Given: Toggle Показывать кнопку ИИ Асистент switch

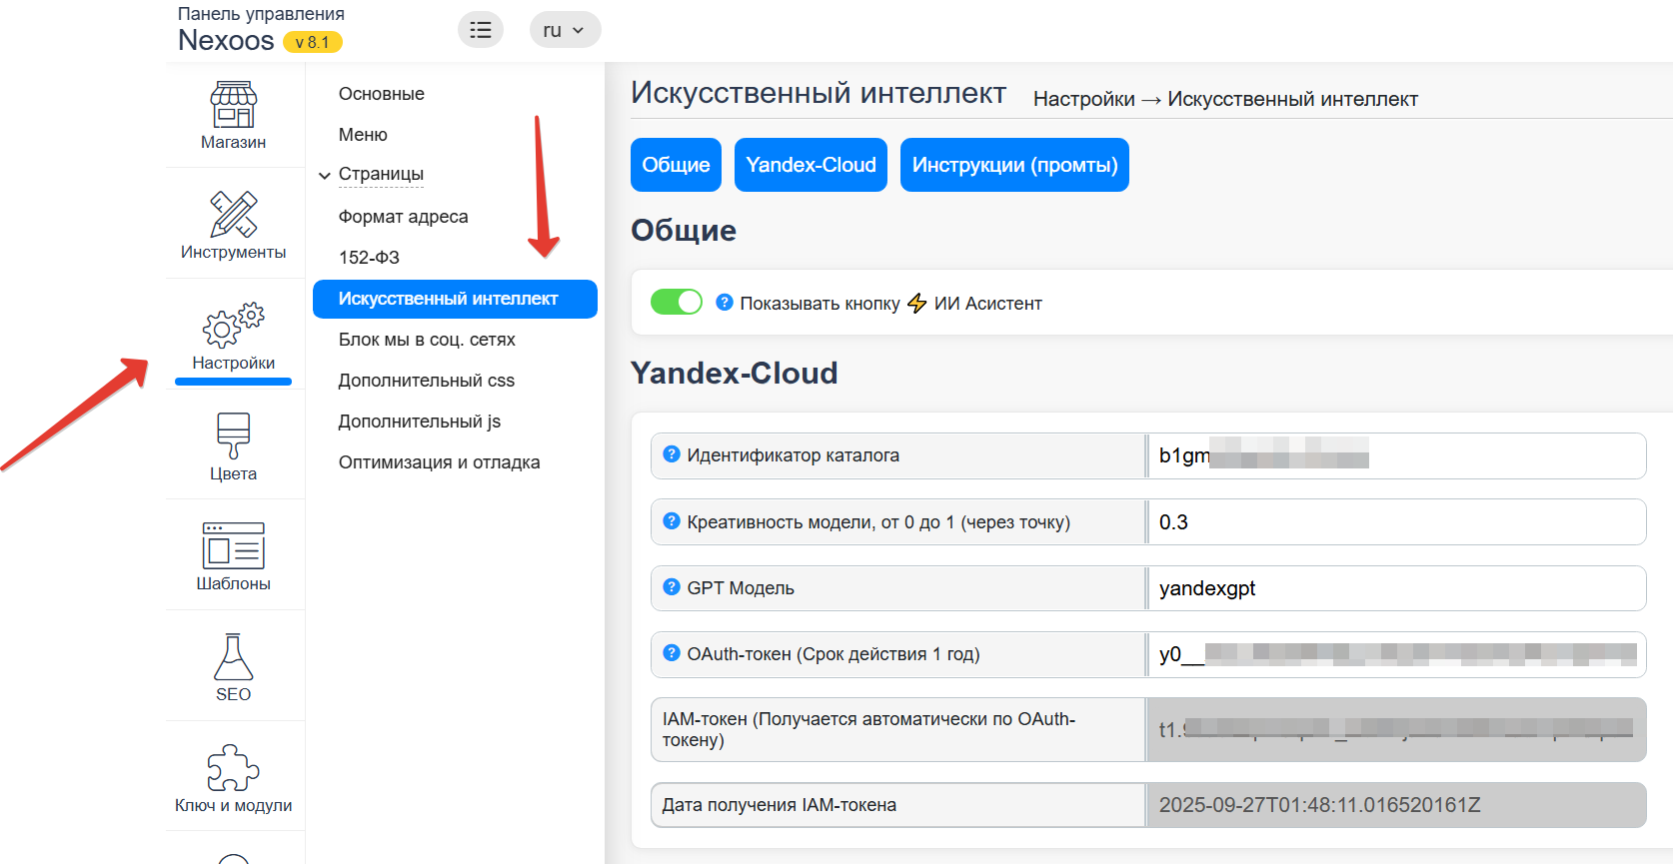Looking at the screenshot, I should [x=677, y=302].
